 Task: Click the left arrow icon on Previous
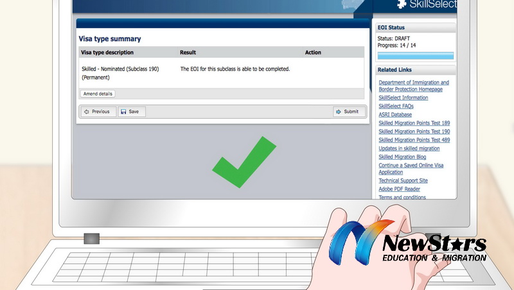point(87,112)
